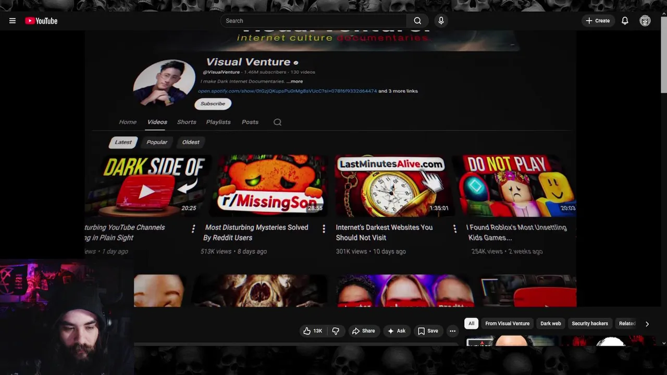This screenshot has width=667, height=375.
Task: Open options menu for Reddit mysteries video
Action: tap(324, 229)
